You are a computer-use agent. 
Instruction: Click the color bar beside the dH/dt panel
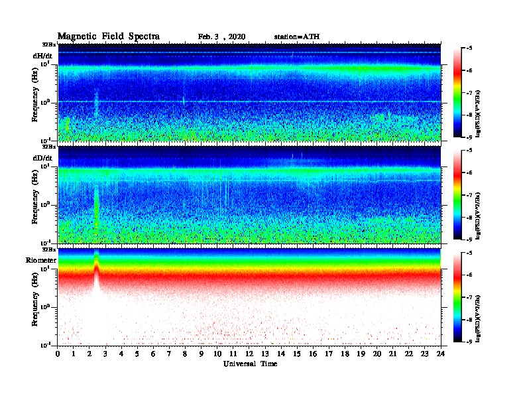[457, 93]
